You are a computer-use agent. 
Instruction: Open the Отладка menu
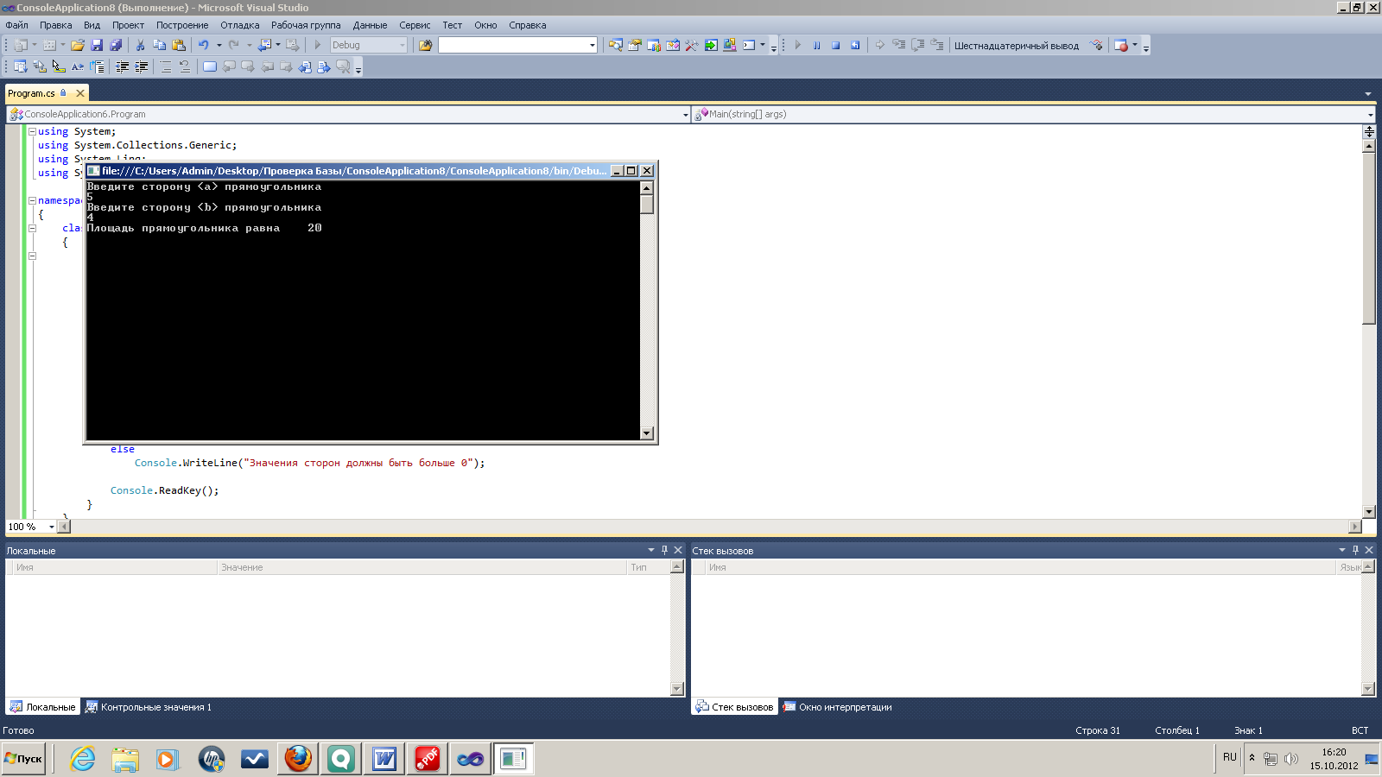pyautogui.click(x=239, y=25)
